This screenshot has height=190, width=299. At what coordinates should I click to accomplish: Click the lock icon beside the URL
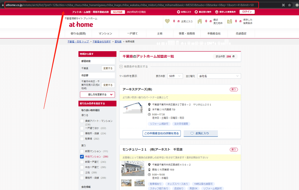[3, 5]
